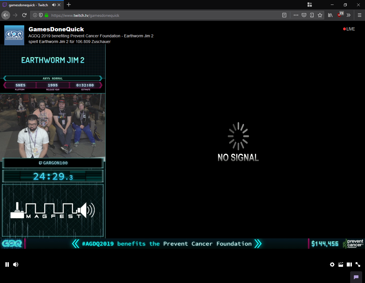
Task: Open the Firefox hamburger menu
Action: [x=359, y=15]
